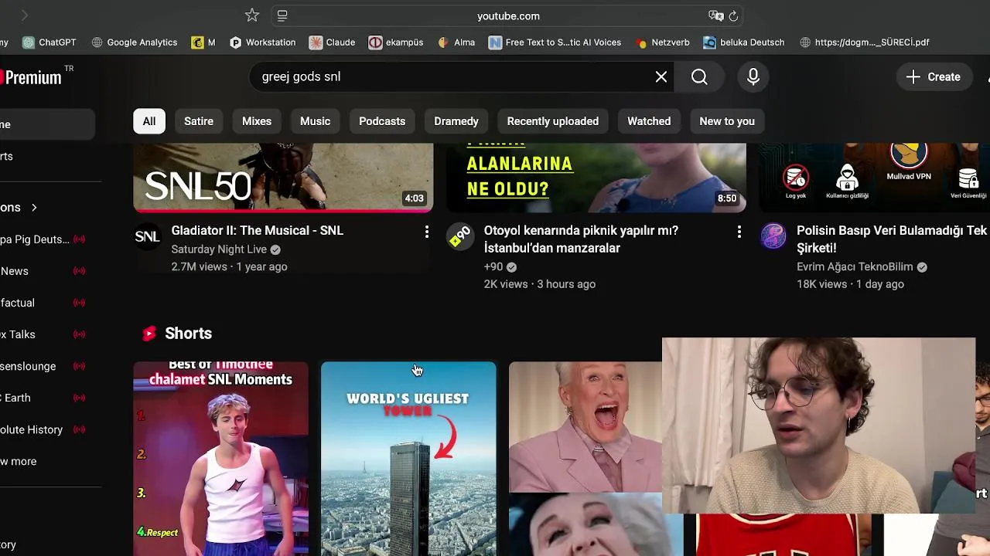Open the Mullvad VPN video thumbnail
The height and width of the screenshot is (556, 990).
tap(874, 177)
